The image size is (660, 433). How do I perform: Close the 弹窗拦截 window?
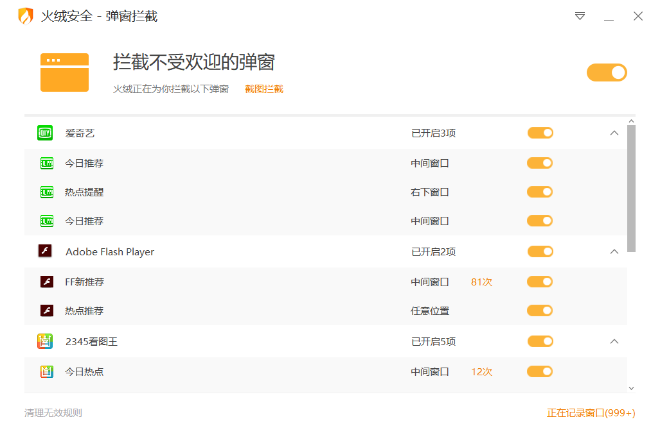(x=638, y=16)
